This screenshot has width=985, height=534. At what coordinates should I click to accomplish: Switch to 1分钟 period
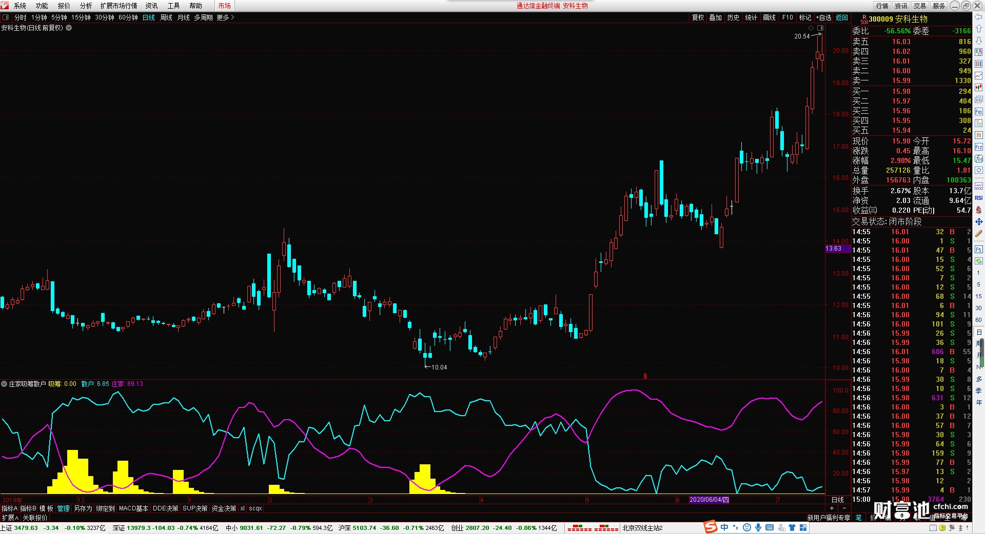tap(39, 17)
